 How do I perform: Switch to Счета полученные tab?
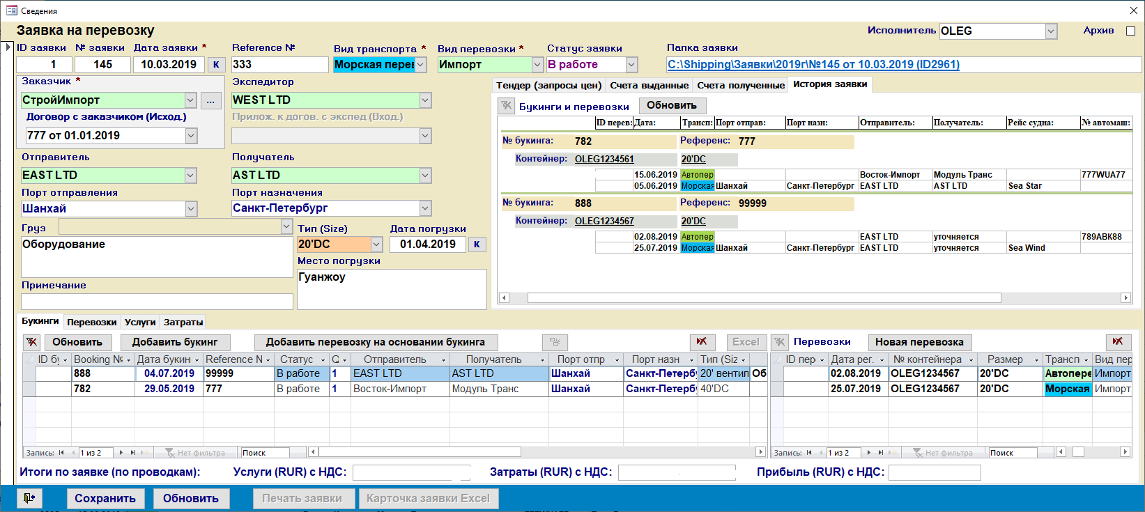coord(741,85)
